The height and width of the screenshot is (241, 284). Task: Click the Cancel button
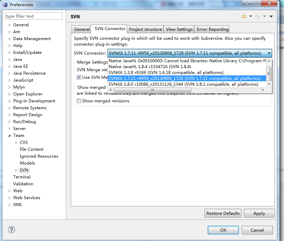coord(257,230)
